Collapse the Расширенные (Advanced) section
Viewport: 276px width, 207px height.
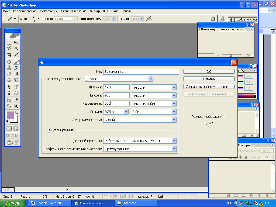(x=49, y=130)
